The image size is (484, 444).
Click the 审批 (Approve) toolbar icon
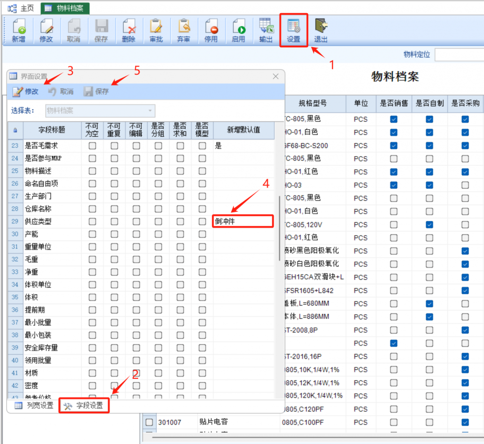point(156,30)
